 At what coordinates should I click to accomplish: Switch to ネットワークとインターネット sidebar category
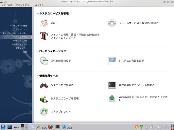click(x=15, y=33)
